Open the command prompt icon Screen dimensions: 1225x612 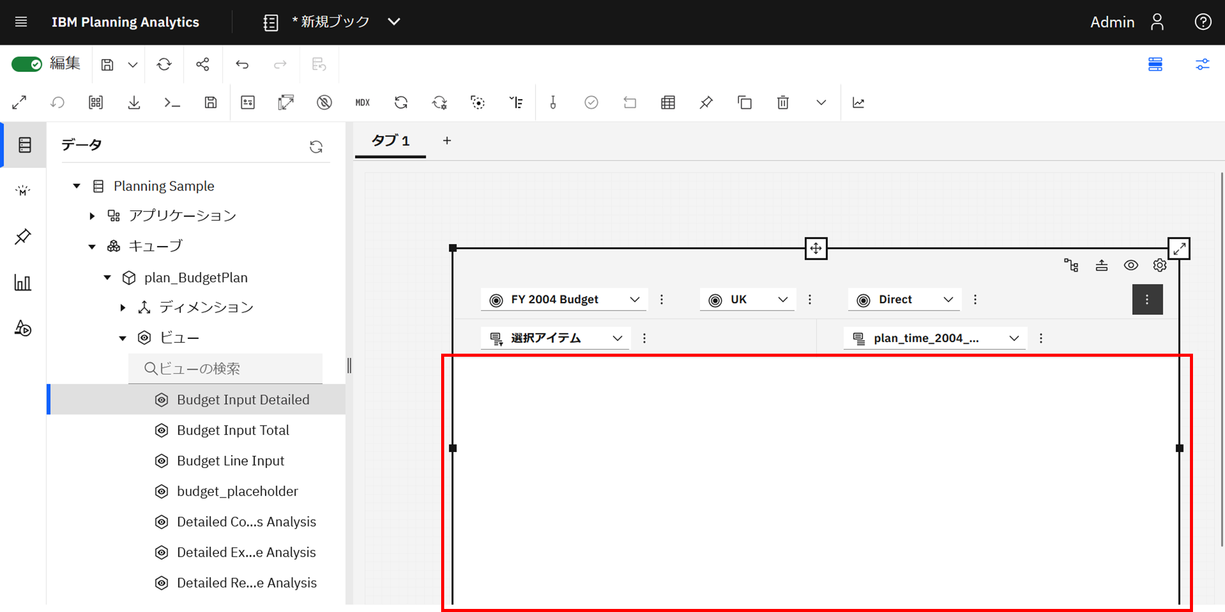(172, 103)
